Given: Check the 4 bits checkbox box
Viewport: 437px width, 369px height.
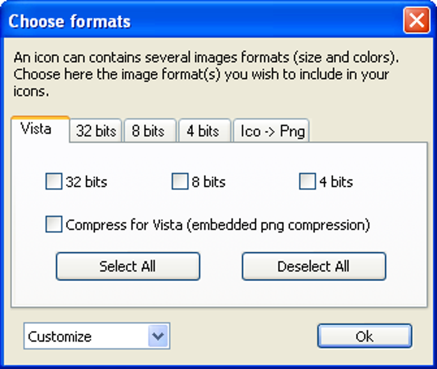Looking at the screenshot, I should point(307,182).
